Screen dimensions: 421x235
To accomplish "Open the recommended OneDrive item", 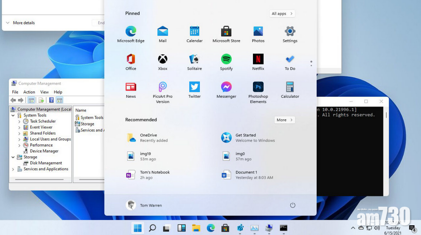I will 147,138.
